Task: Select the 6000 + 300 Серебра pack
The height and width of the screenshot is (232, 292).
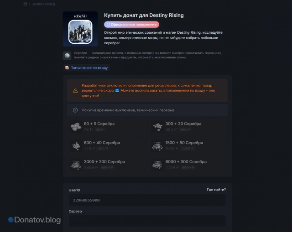Action: (189, 165)
